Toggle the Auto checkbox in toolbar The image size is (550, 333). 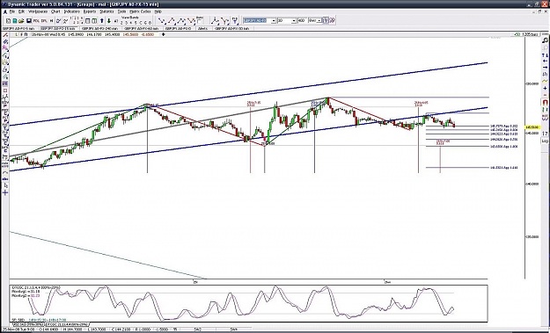[200, 21]
